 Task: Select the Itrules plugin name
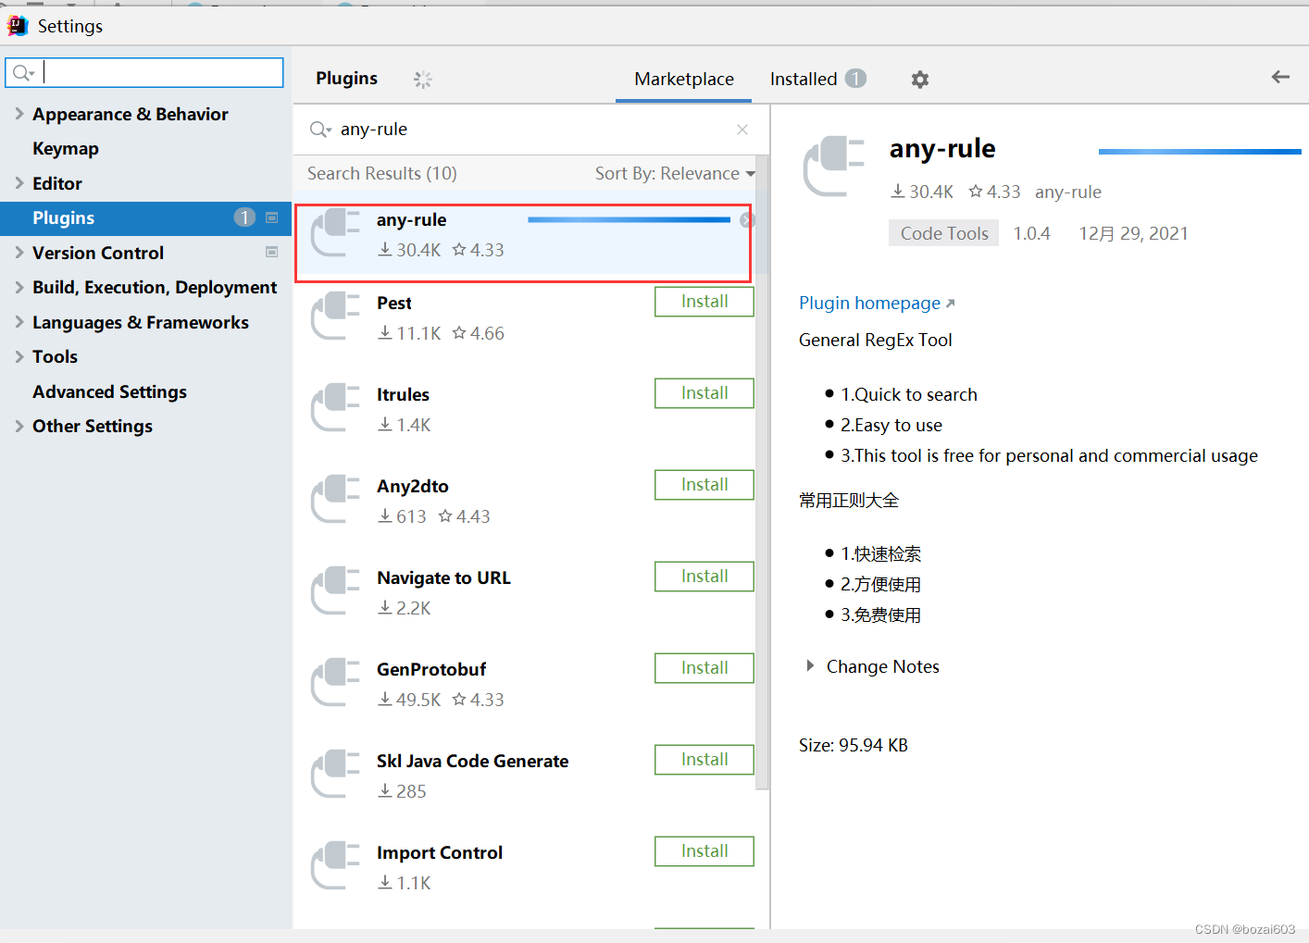tap(403, 394)
